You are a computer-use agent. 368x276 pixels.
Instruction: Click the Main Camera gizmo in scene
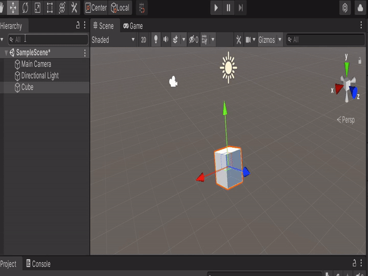(173, 82)
